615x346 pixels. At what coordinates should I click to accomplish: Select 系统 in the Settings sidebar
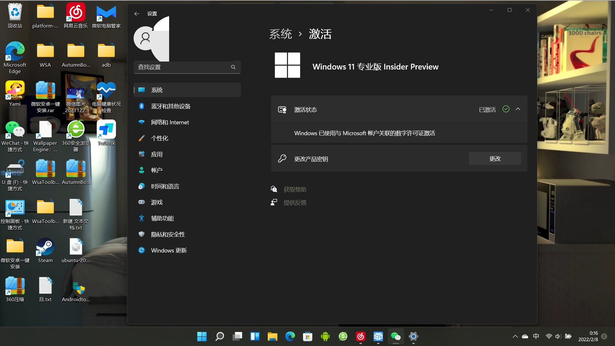pos(187,90)
